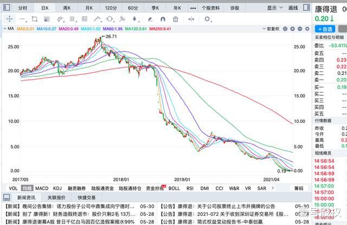Select the fan lines drawing tool
The height and width of the screenshot is (225, 347).
(x=47, y=19)
